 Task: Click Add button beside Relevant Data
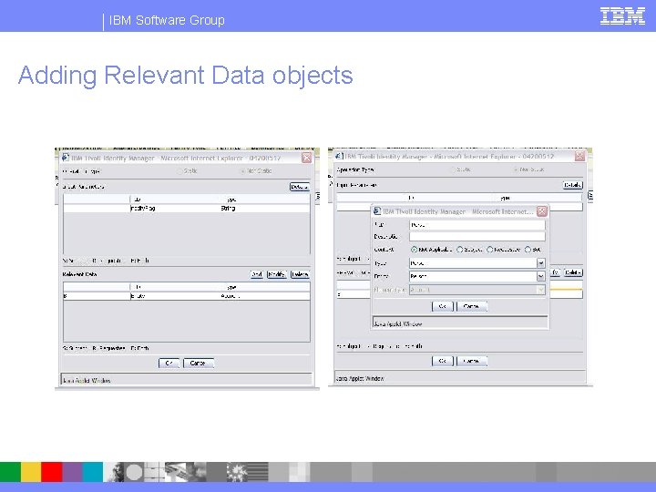pos(256,274)
